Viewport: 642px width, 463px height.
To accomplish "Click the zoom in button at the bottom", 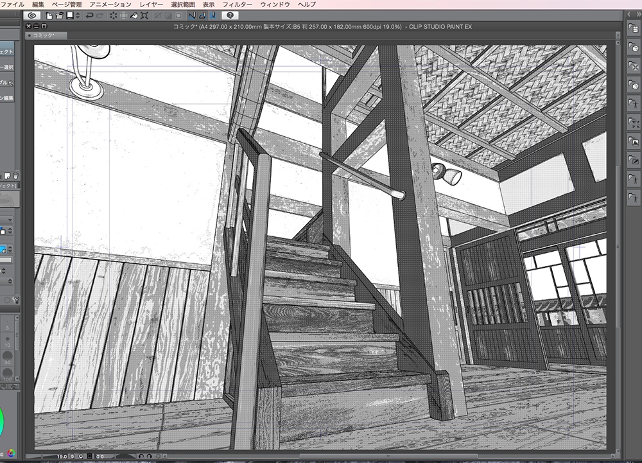I will point(81,455).
